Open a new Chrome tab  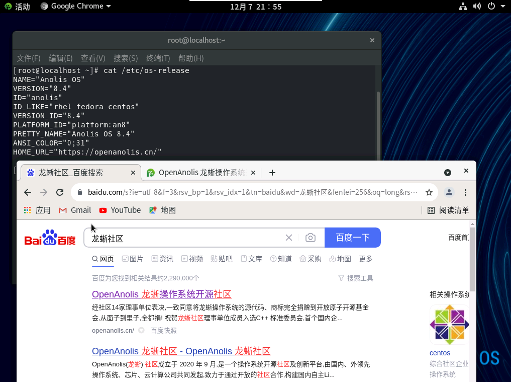(x=272, y=173)
